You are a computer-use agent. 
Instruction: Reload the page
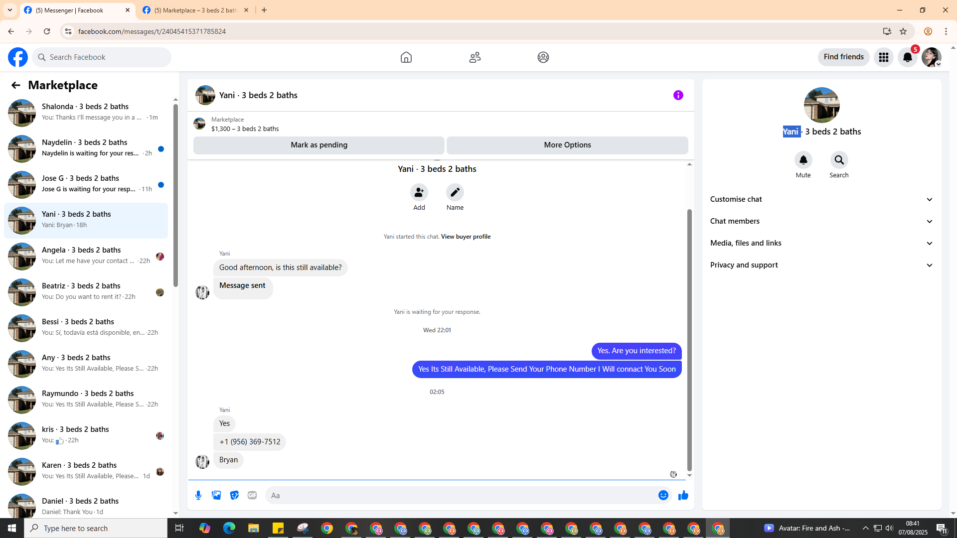[47, 31]
